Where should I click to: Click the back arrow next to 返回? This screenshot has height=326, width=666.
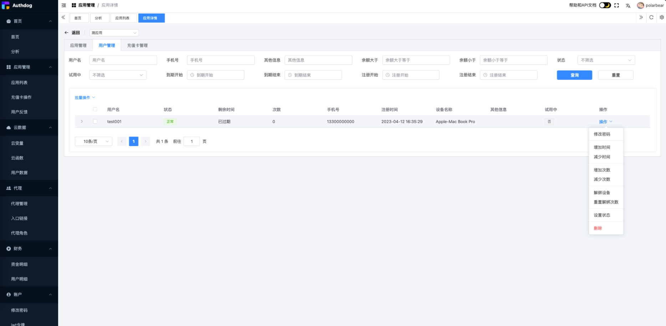point(66,33)
